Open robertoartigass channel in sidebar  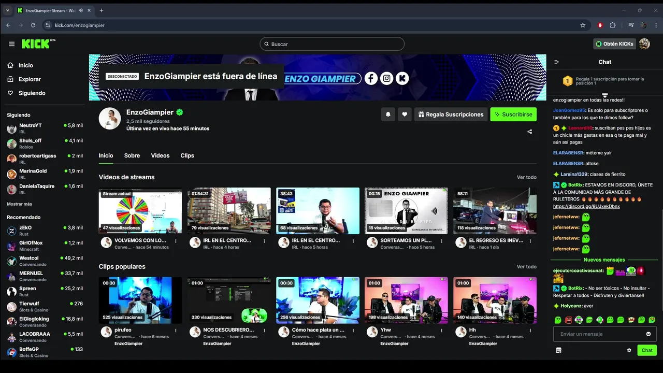[45, 159]
